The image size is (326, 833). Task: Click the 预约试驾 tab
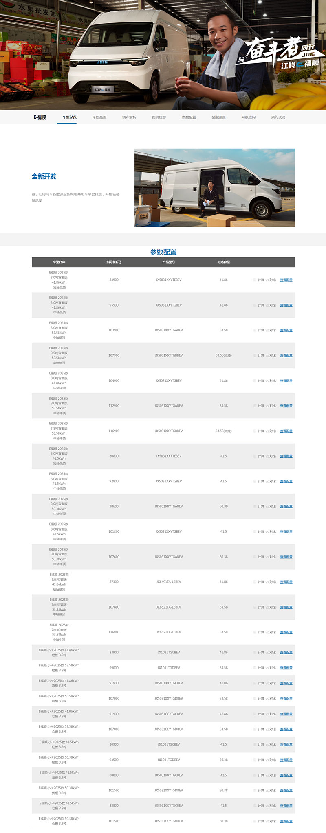278,117
